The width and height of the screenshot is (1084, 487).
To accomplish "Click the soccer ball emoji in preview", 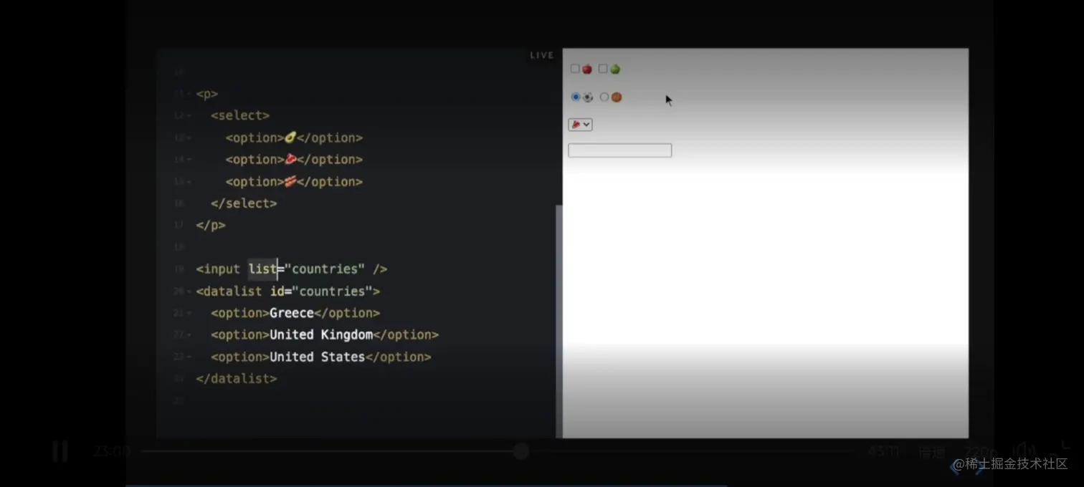I will tap(588, 97).
